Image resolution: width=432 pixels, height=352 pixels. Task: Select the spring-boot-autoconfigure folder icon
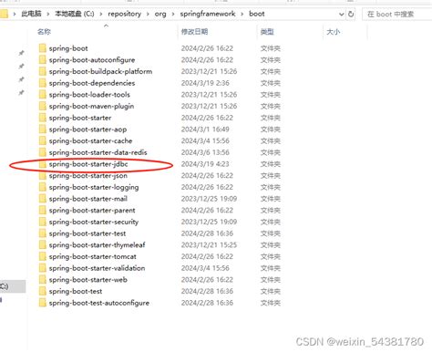43,59
